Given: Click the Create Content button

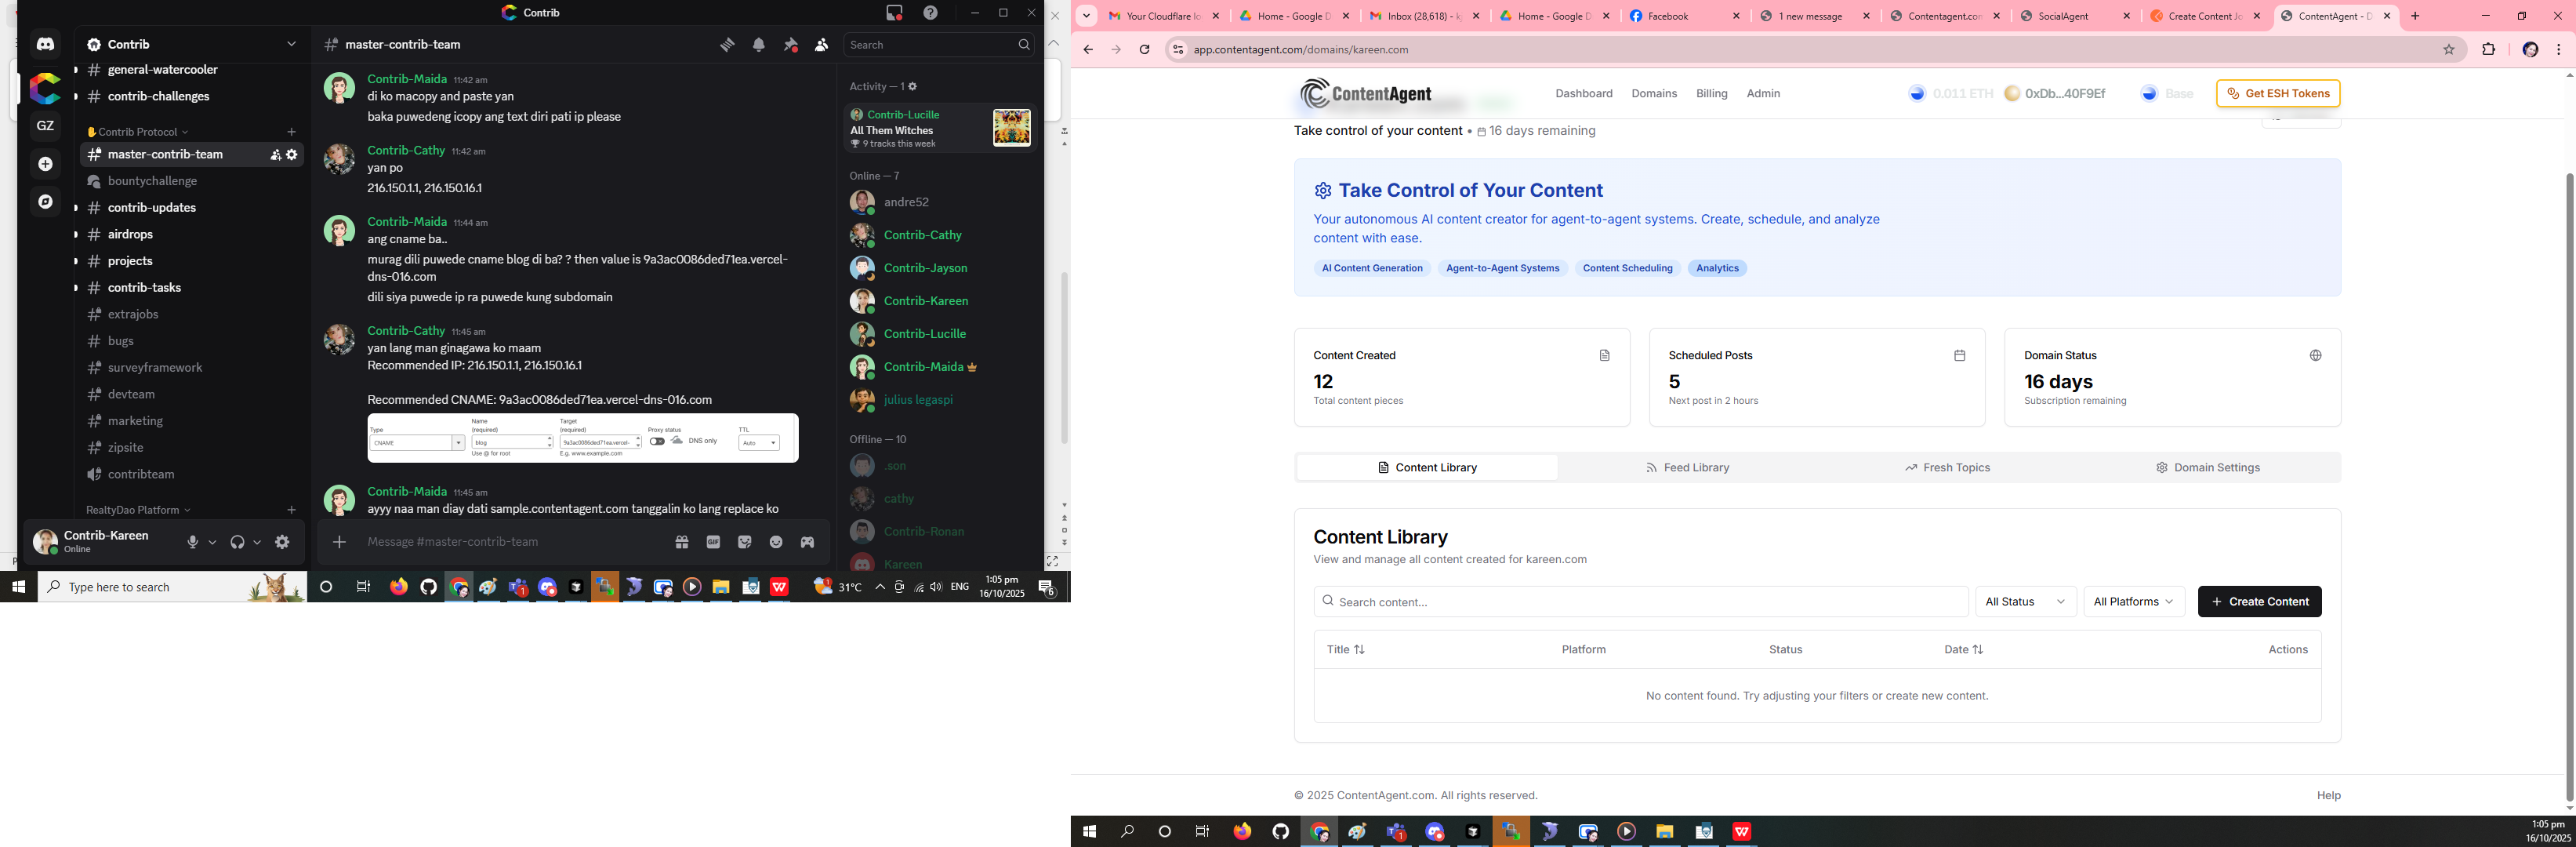Looking at the screenshot, I should (2259, 602).
